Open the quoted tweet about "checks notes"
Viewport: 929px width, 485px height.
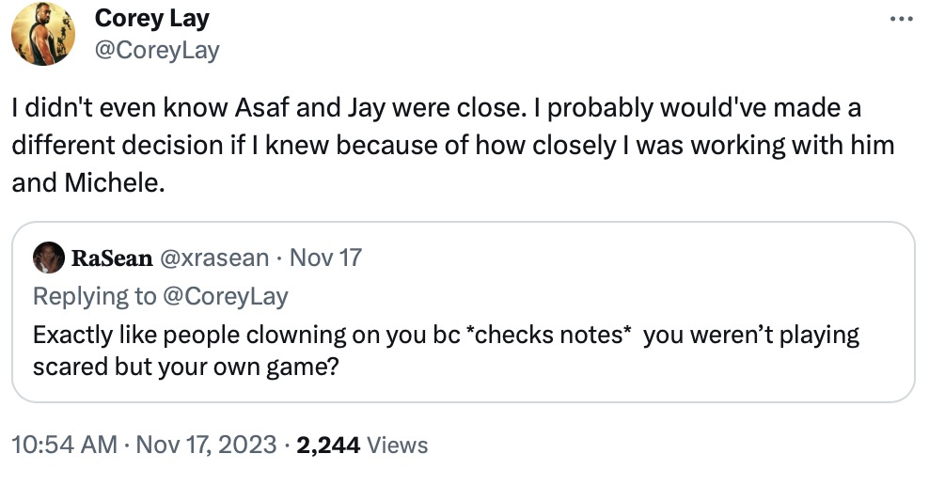pyautogui.click(x=446, y=336)
